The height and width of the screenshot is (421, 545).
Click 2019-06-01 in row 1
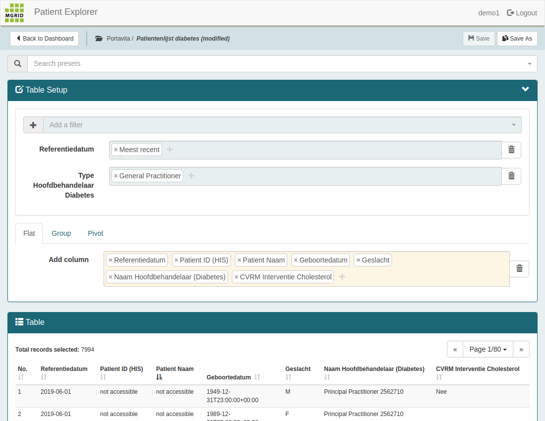click(55, 392)
